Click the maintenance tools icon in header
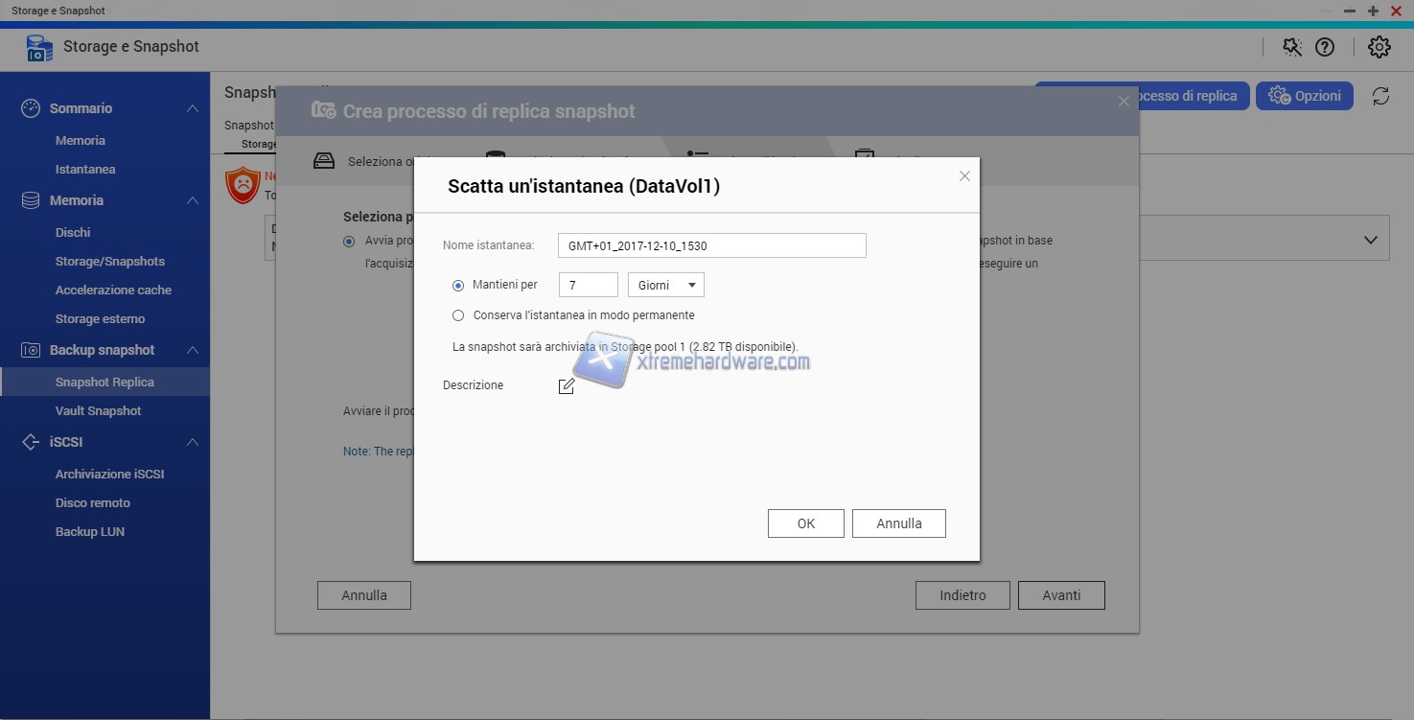This screenshot has height=720, width=1414. pyautogui.click(x=1292, y=47)
